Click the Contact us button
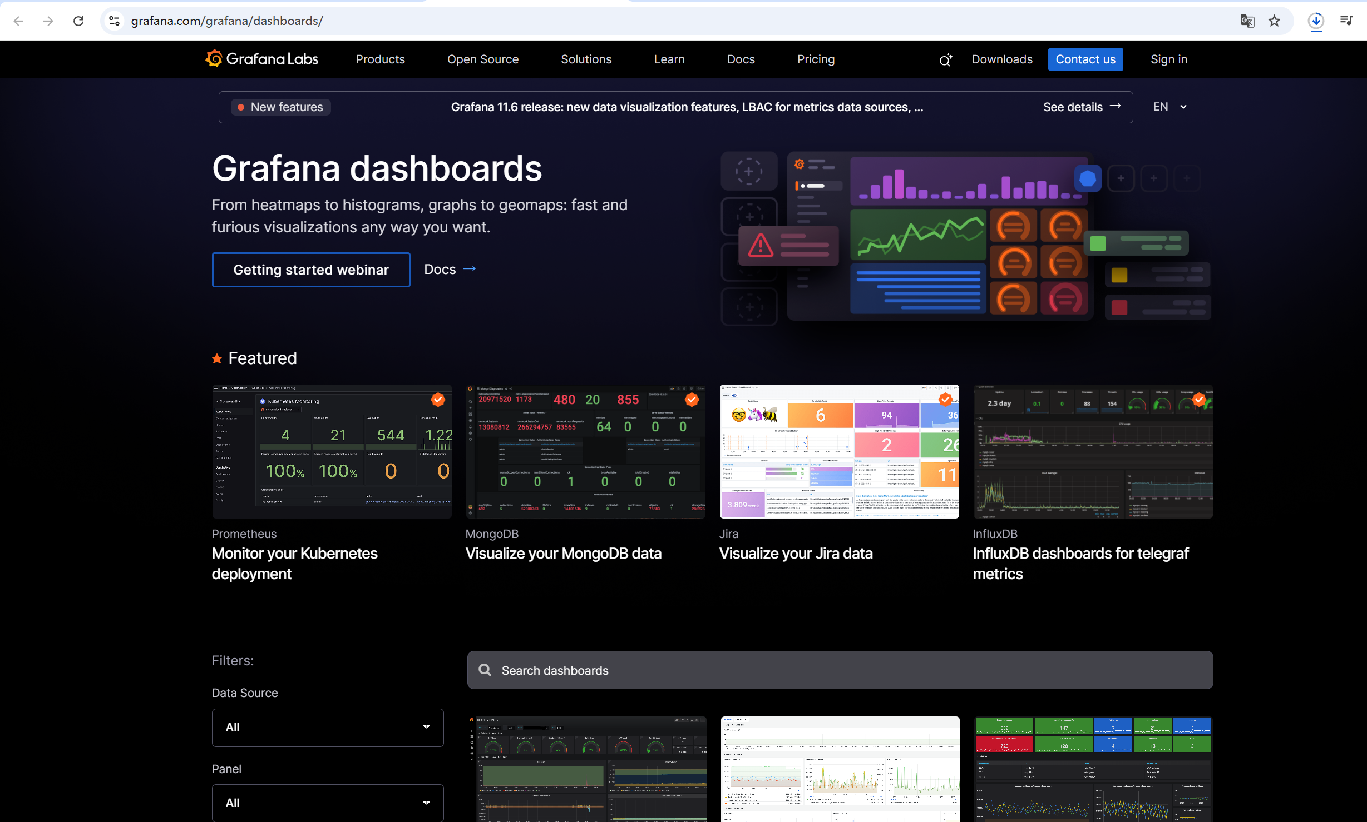 (x=1085, y=59)
